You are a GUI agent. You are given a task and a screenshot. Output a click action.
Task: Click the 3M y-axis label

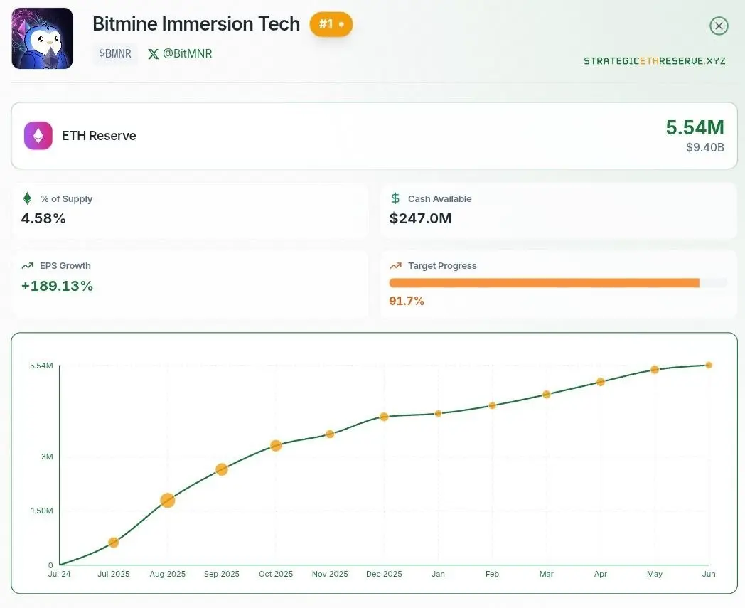(47, 457)
